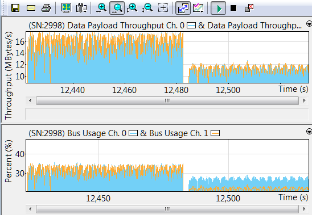Image resolution: width=312 pixels, height=215 pixels.
Task: Click horizontal zoom in magnifier
Action: pos(101,8)
